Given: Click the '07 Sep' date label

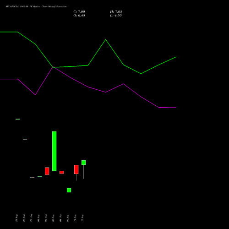Looking at the screenshot, I should pyautogui.click(x=68, y=218).
